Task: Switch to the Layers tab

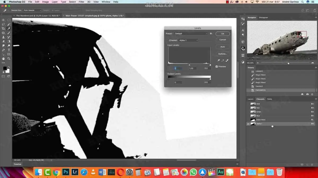Action: [x=250, y=99]
